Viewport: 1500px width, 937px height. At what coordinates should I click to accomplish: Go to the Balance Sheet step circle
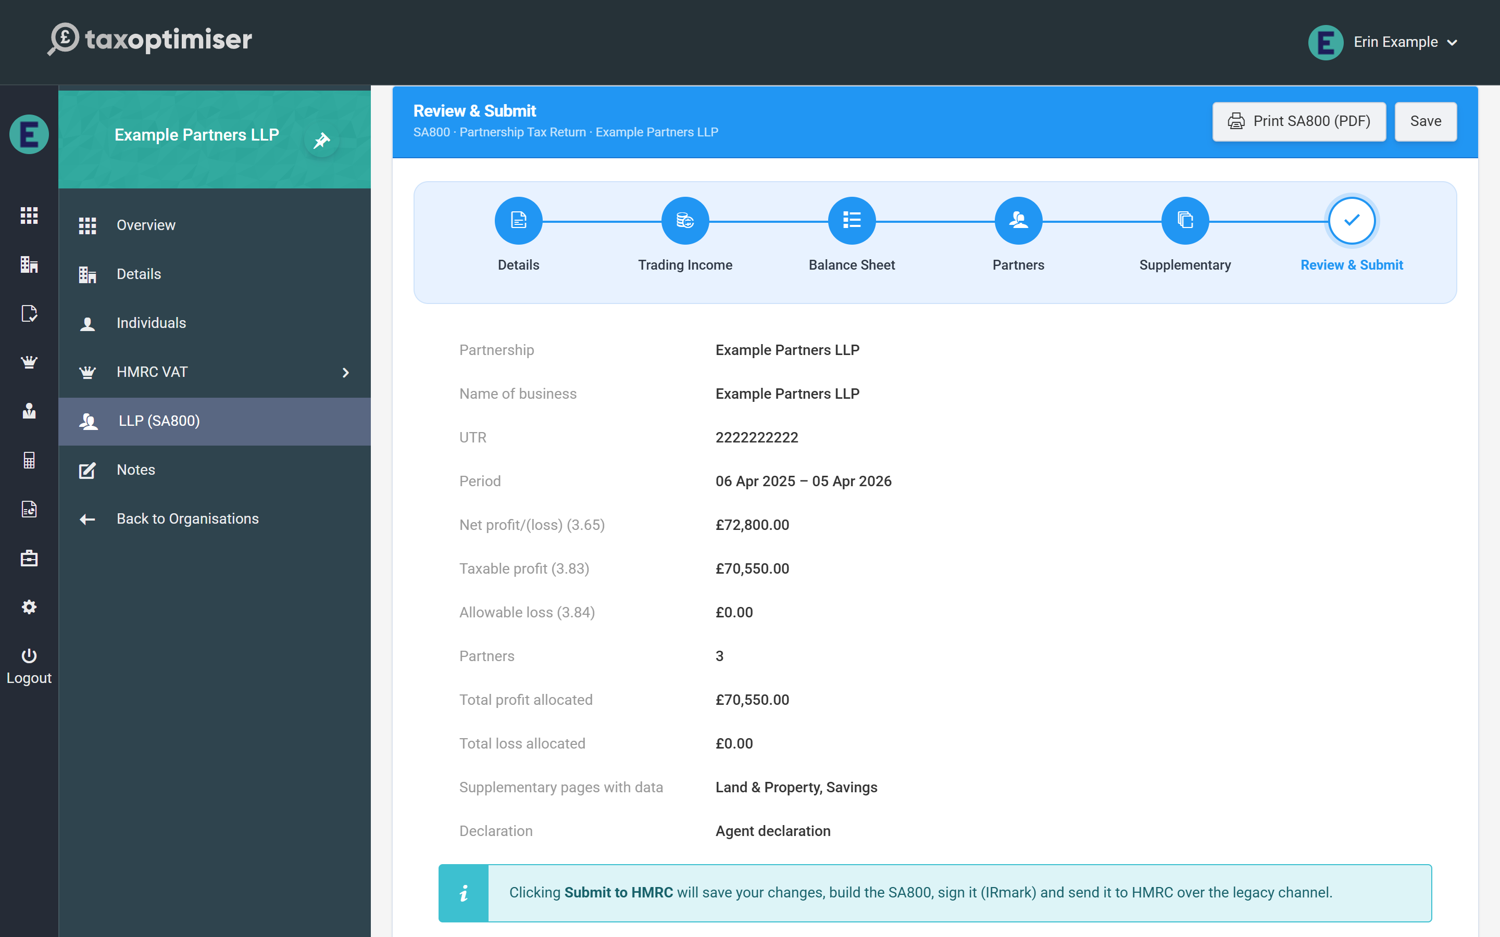852,220
